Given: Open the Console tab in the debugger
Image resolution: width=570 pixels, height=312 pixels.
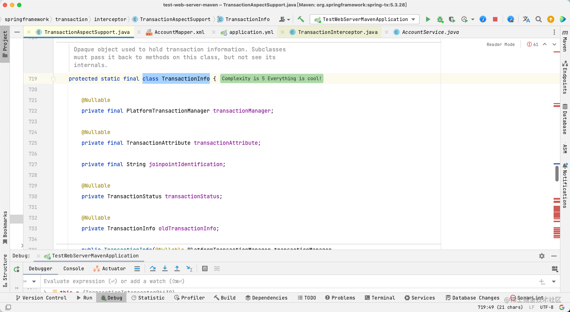Looking at the screenshot, I should click(74, 268).
